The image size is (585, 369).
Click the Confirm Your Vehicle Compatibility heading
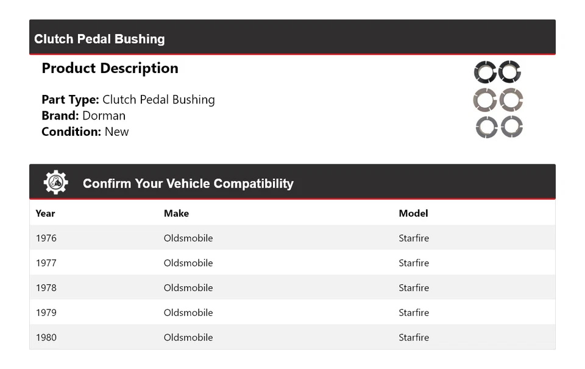[188, 183]
